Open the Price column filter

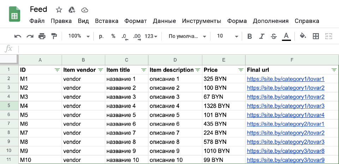(x=240, y=70)
